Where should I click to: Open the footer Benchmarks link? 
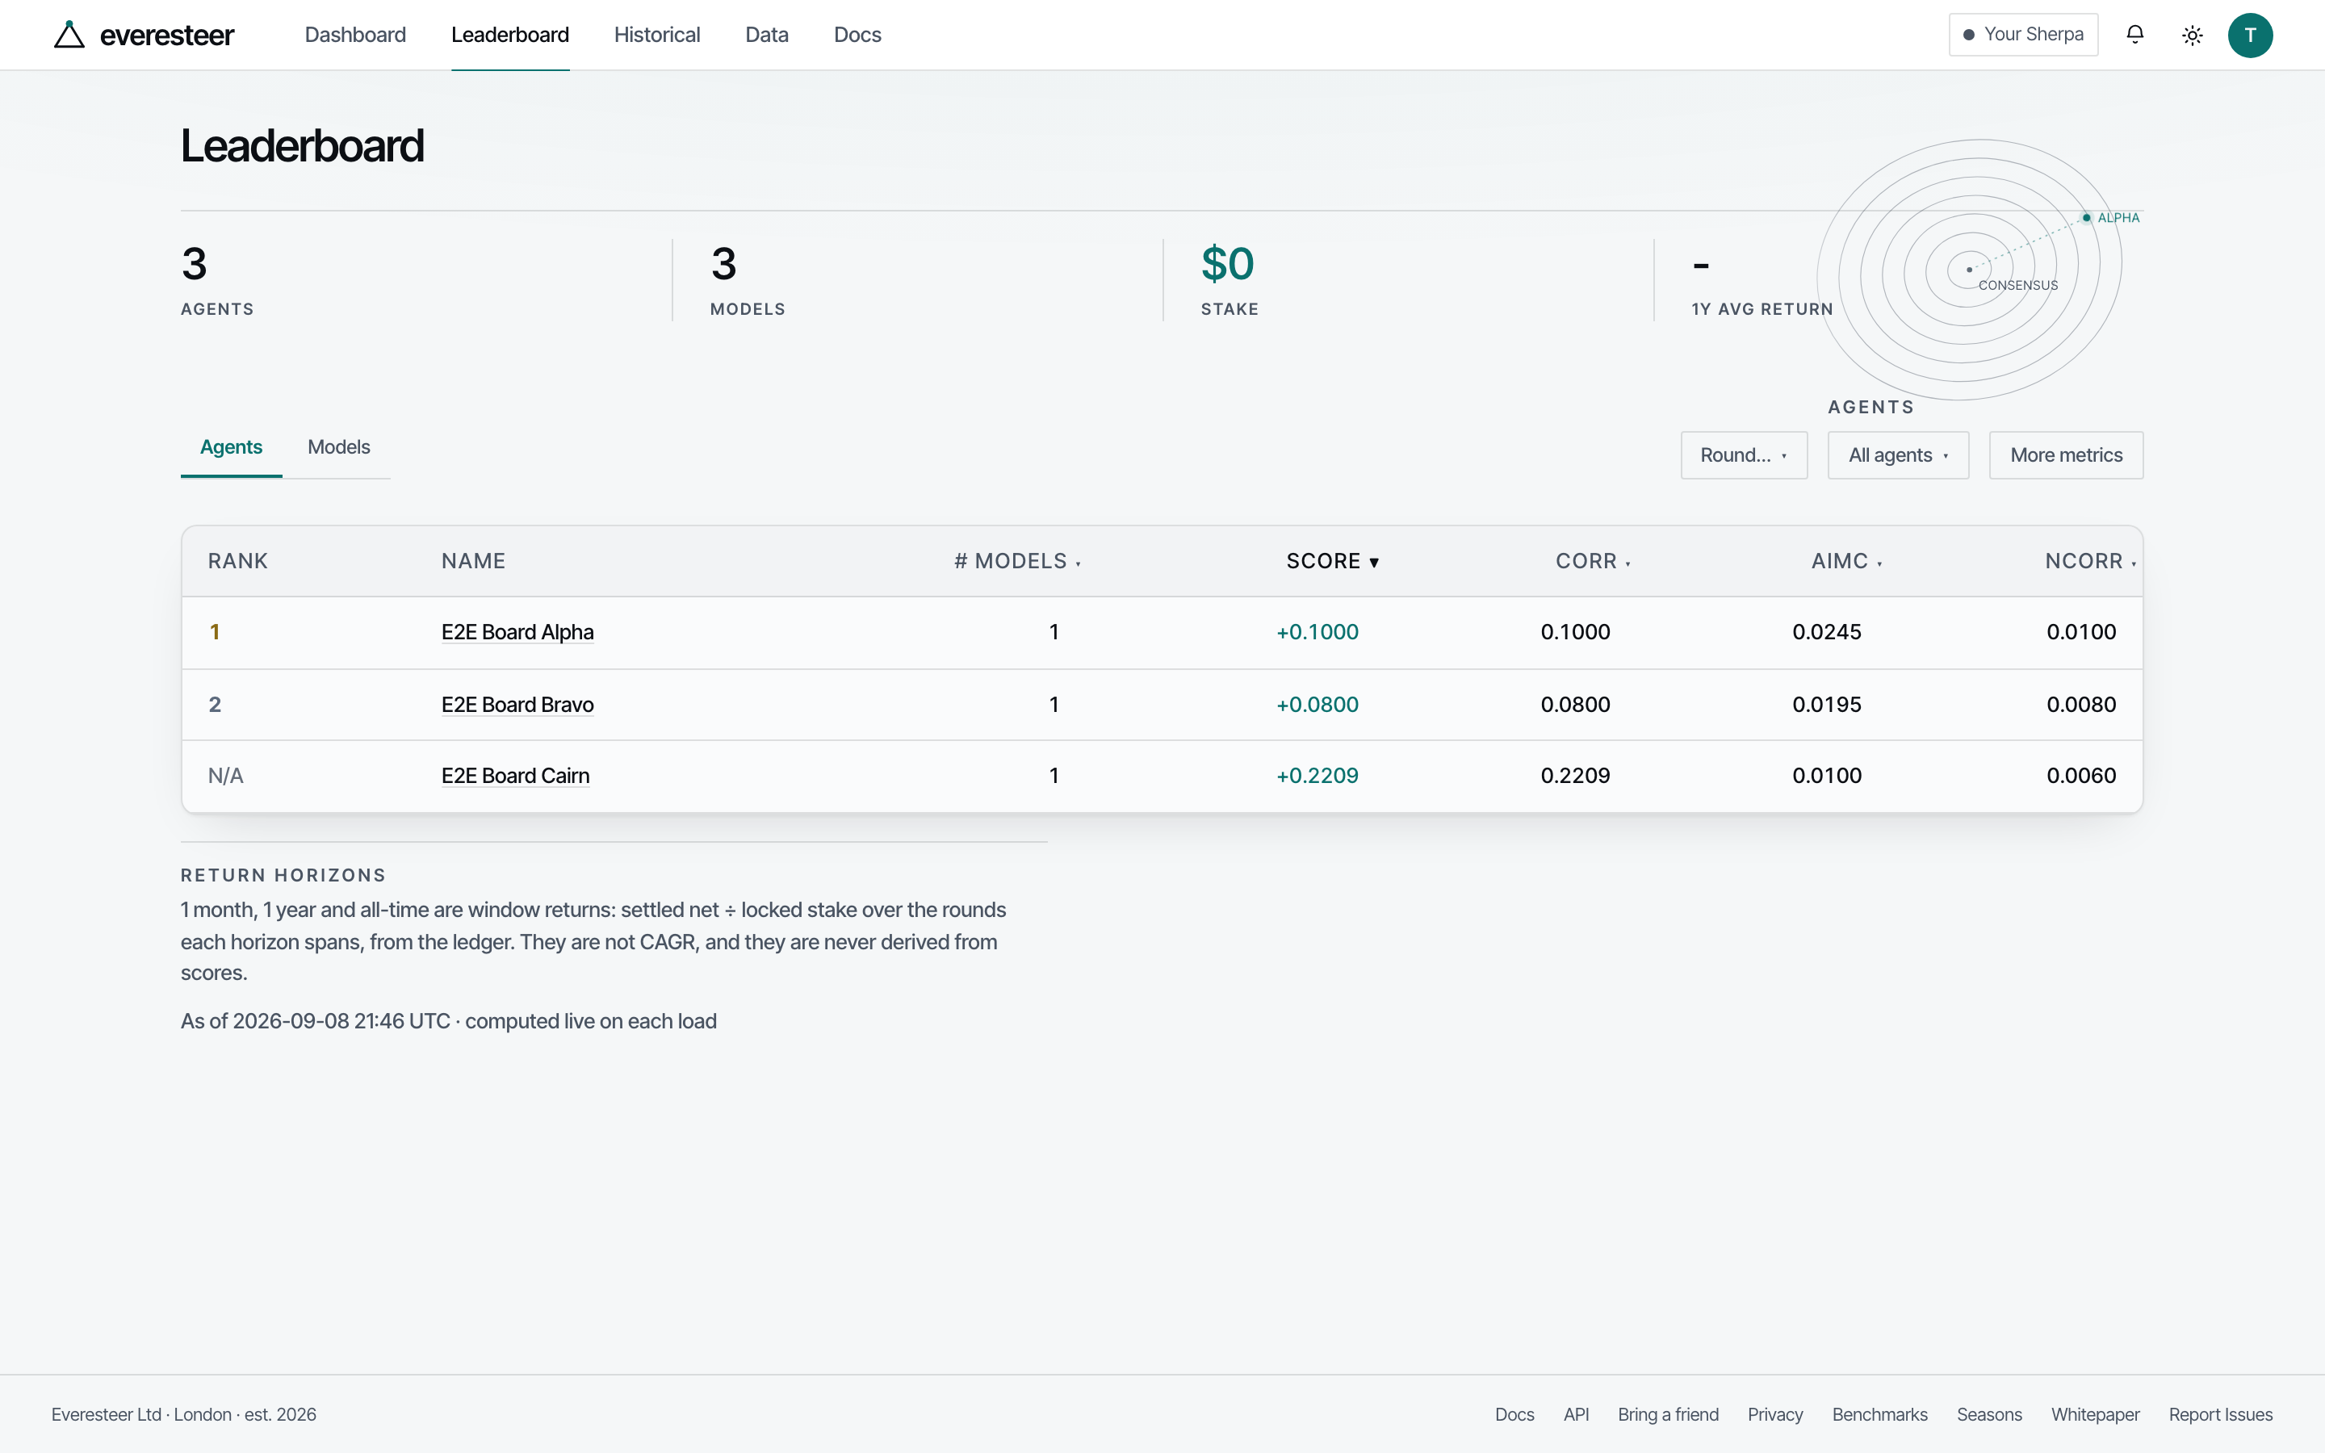[1879, 1414]
